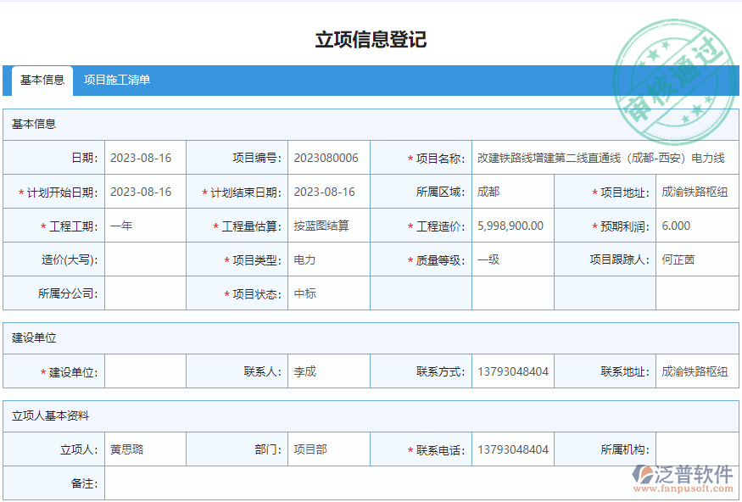Click the 建设单位 section header bar
Viewport: 742px width, 502px height.
(371, 337)
